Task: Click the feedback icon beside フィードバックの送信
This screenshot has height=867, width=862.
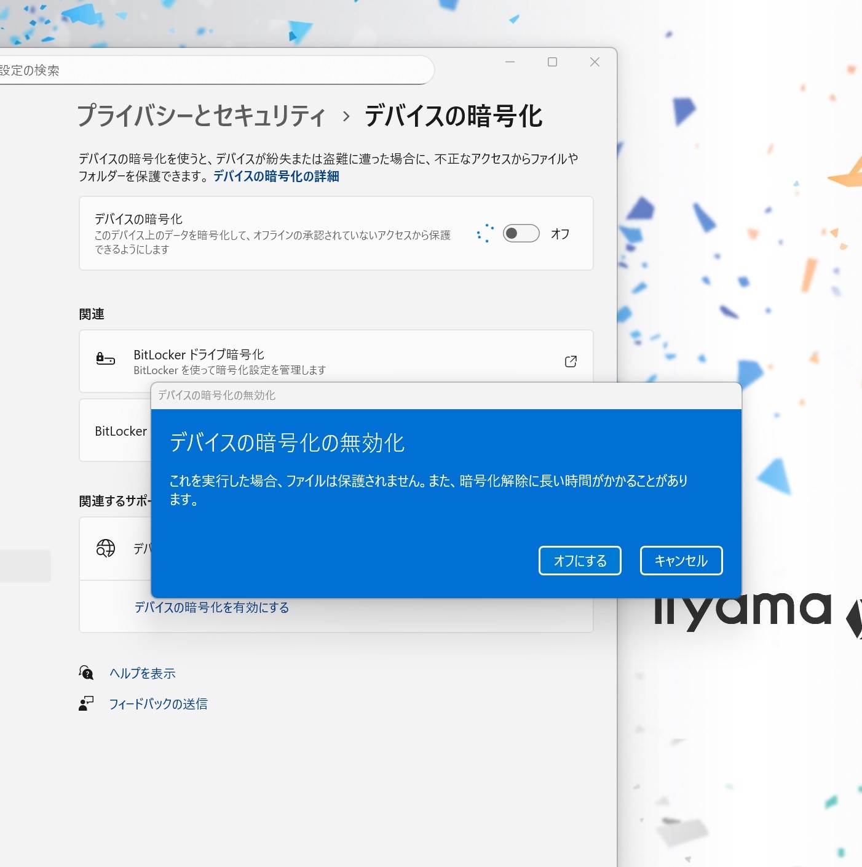Action: click(86, 703)
